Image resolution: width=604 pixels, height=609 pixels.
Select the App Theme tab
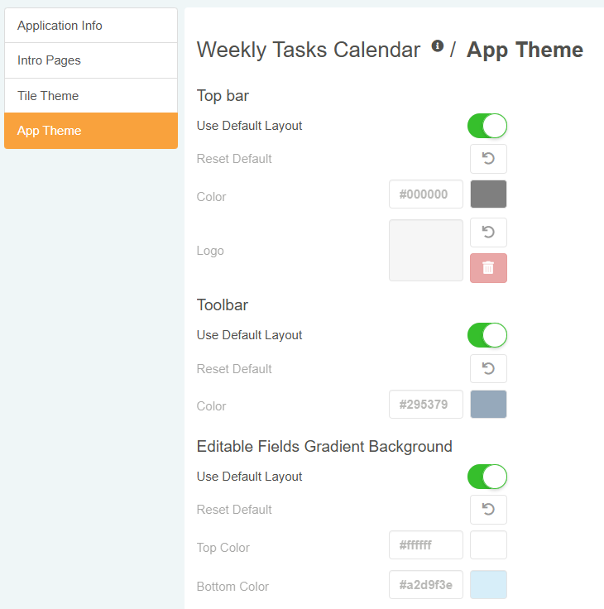tap(91, 131)
